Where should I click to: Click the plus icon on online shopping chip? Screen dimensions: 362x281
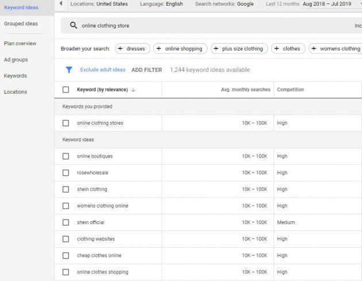(x=159, y=49)
